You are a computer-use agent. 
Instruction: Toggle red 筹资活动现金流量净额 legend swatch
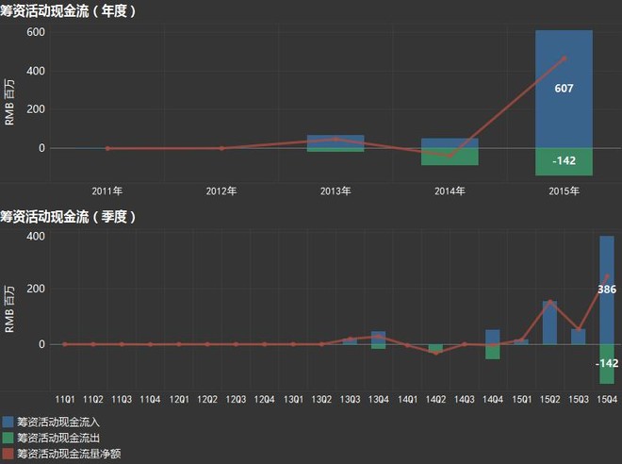(x=8, y=454)
